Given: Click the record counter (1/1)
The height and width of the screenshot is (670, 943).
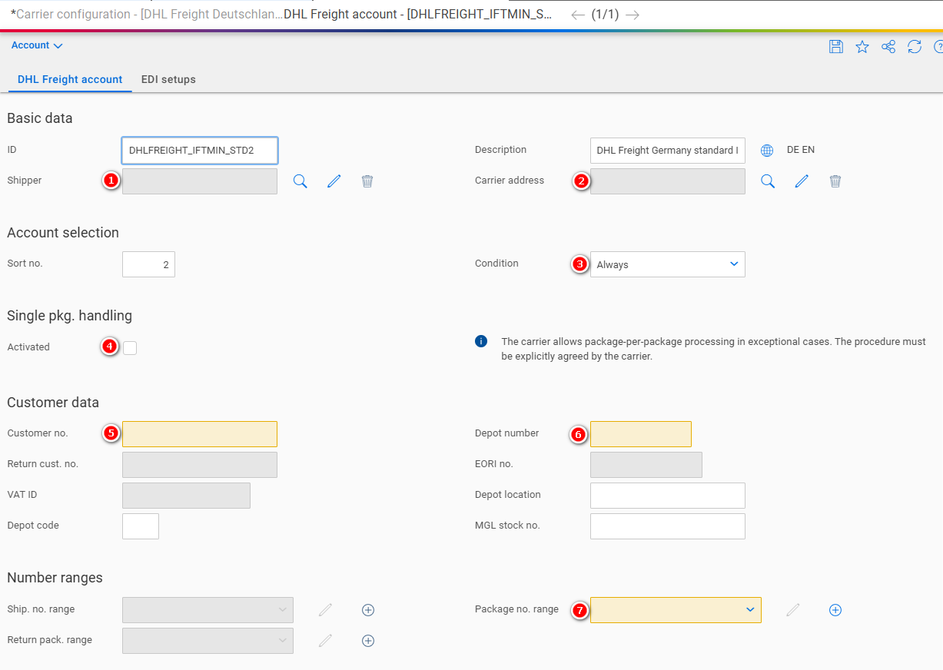Looking at the screenshot, I should [605, 15].
